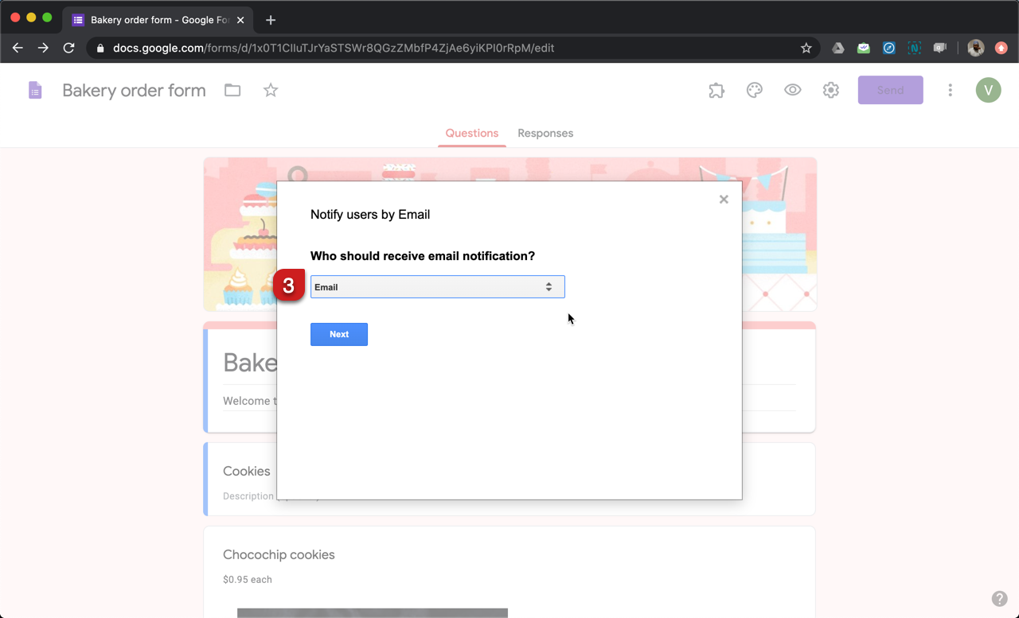The image size is (1019, 618).
Task: Open the Help question mark icon
Action: point(1000,598)
